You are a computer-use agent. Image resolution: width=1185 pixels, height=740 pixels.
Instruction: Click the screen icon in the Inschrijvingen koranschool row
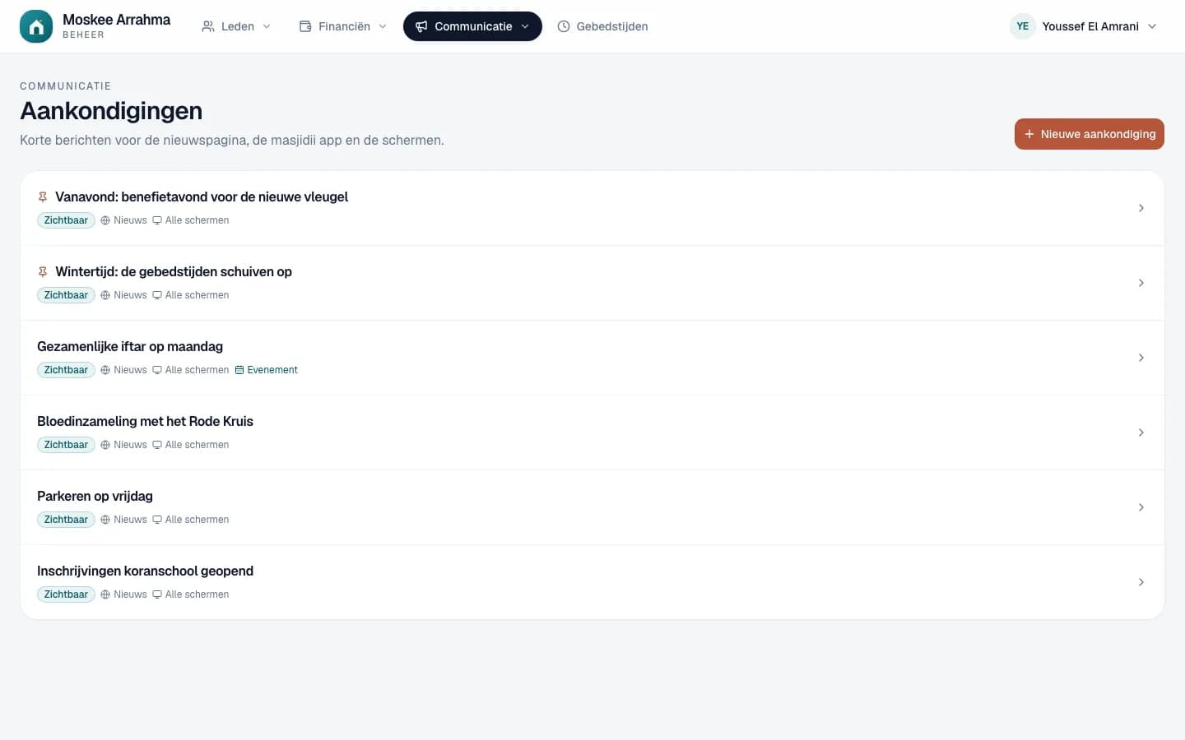coord(157,594)
